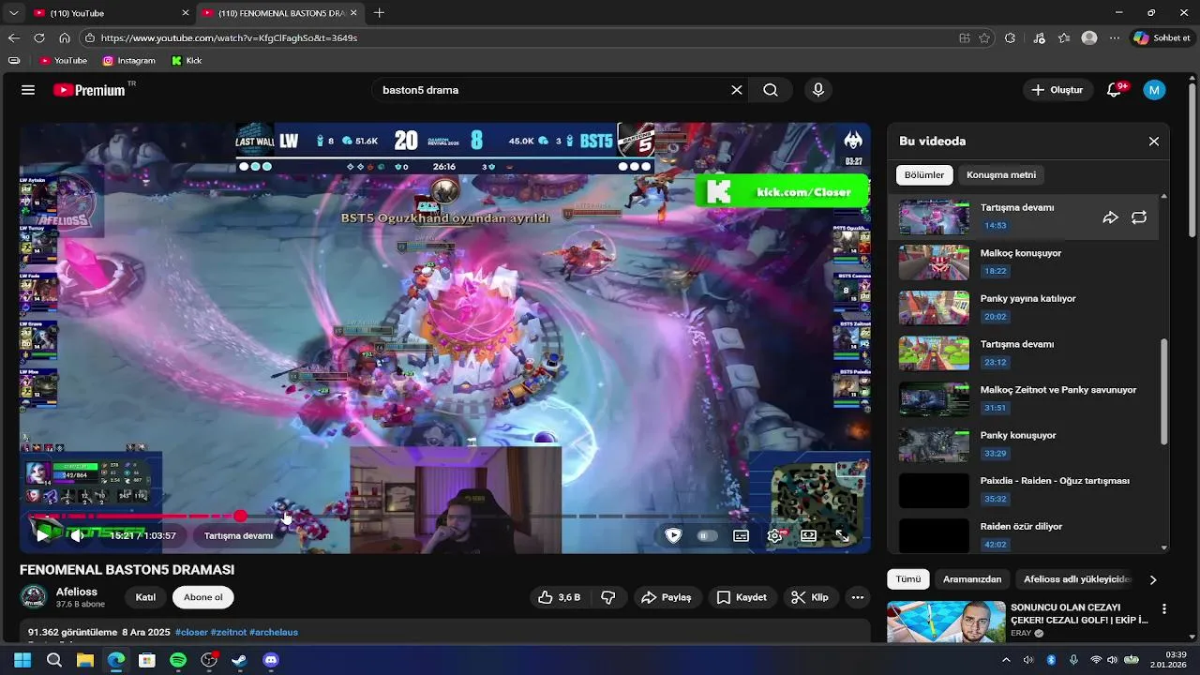Switch to Konuşma metni tab
The width and height of the screenshot is (1200, 675).
(1001, 175)
